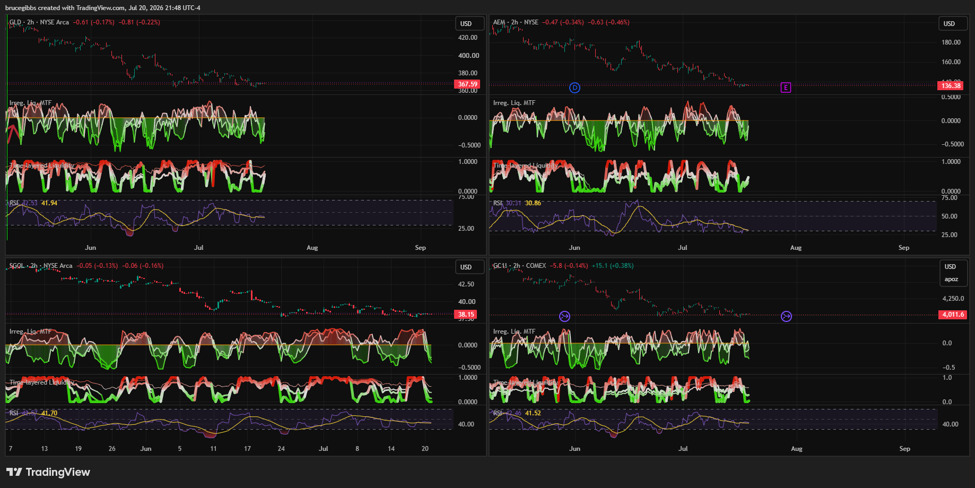The image size is (975, 488).
Task: Click the 160.00 price axis label
Action: (x=951, y=62)
